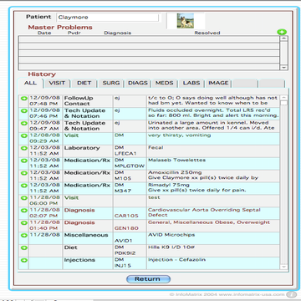This screenshot has width=301, height=301.
Task: Switch to the SURG tab
Action: coord(111,83)
